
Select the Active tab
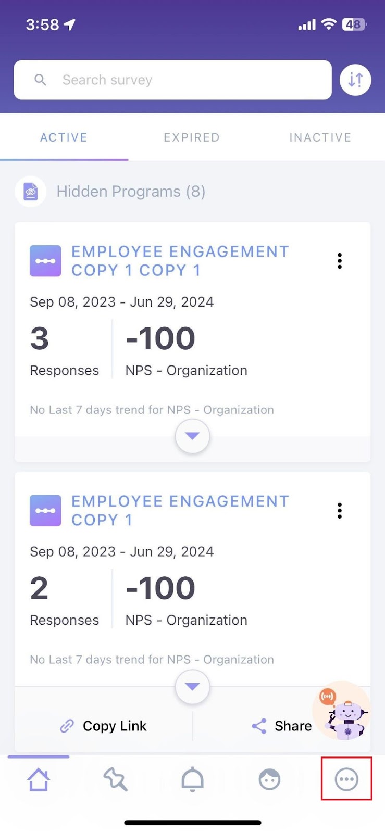pyautogui.click(x=64, y=137)
